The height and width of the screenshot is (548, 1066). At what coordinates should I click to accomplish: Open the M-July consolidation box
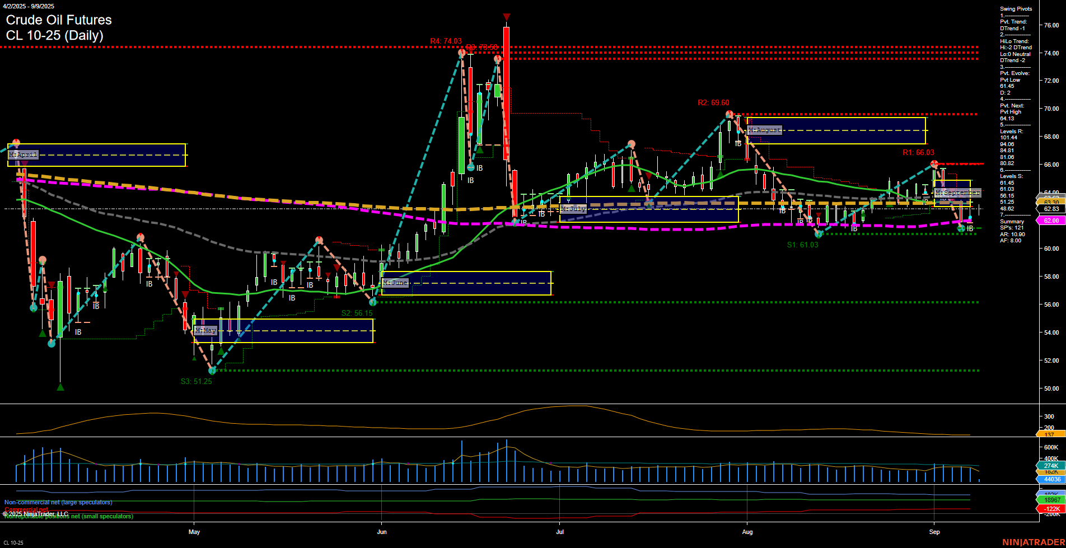pyautogui.click(x=572, y=208)
